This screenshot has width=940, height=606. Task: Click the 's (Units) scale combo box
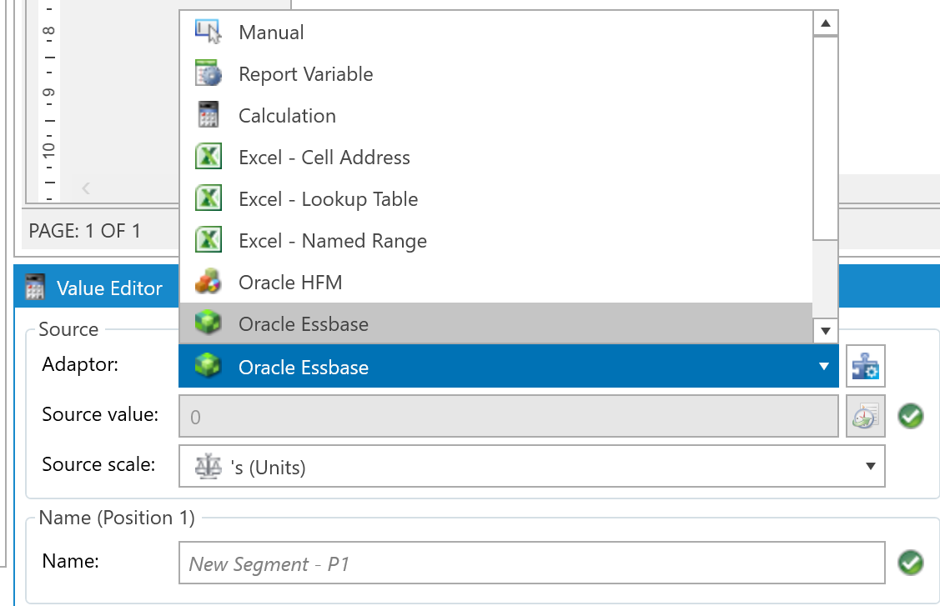coord(532,466)
